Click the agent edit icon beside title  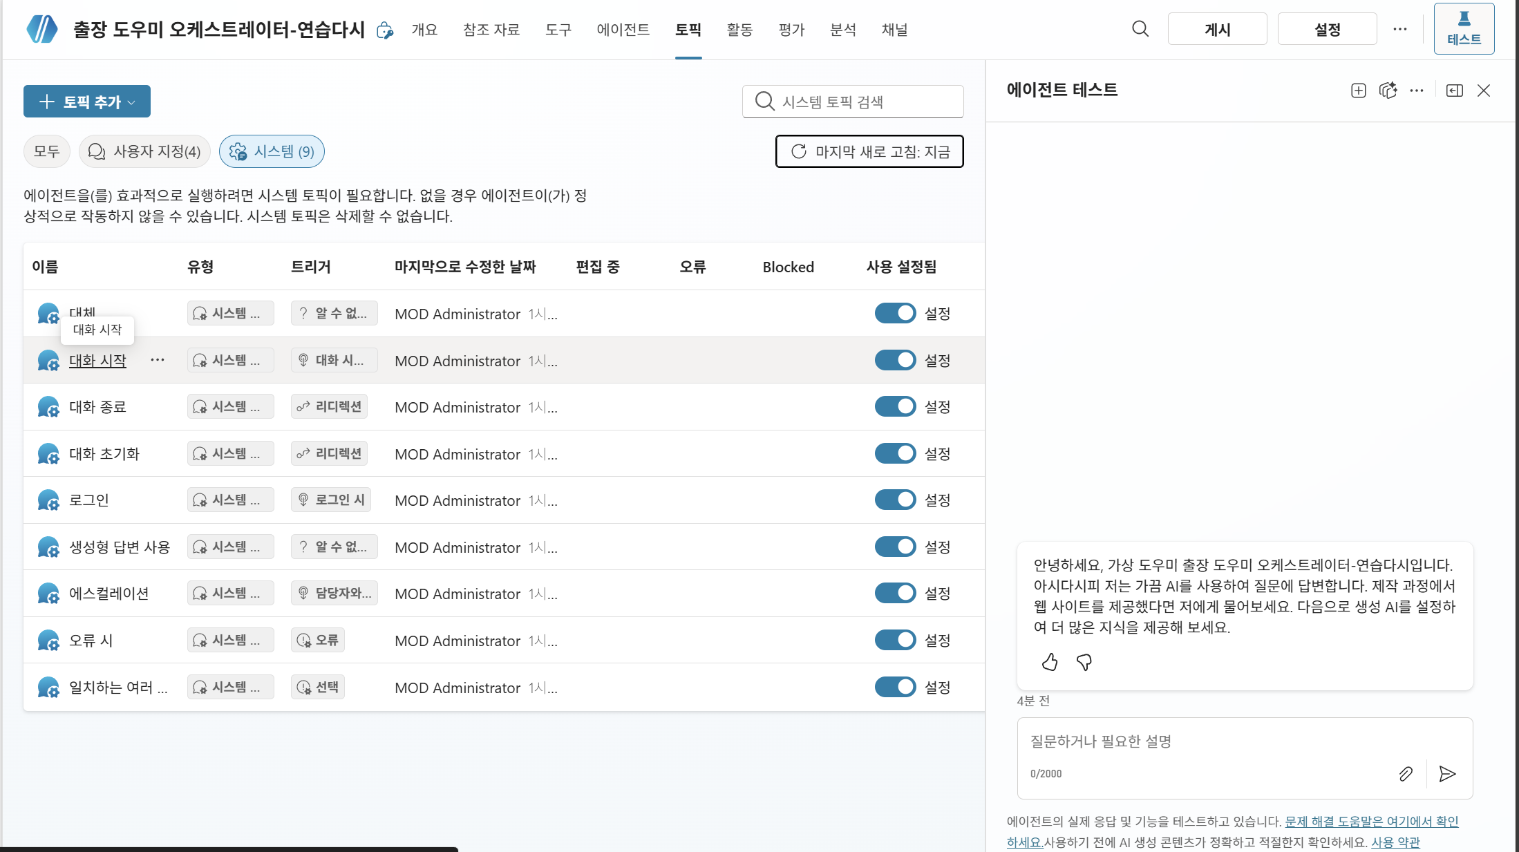[x=385, y=30]
